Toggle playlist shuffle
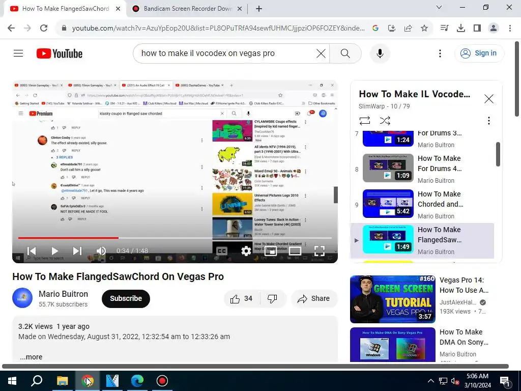This screenshot has width=521, height=391. (385, 120)
